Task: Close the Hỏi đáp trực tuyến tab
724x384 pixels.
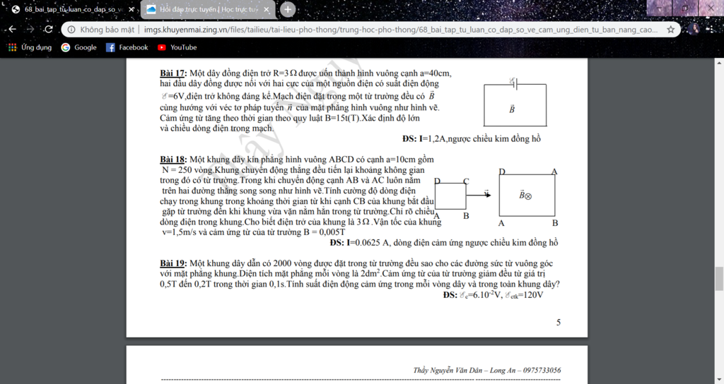Action: pos(267,9)
